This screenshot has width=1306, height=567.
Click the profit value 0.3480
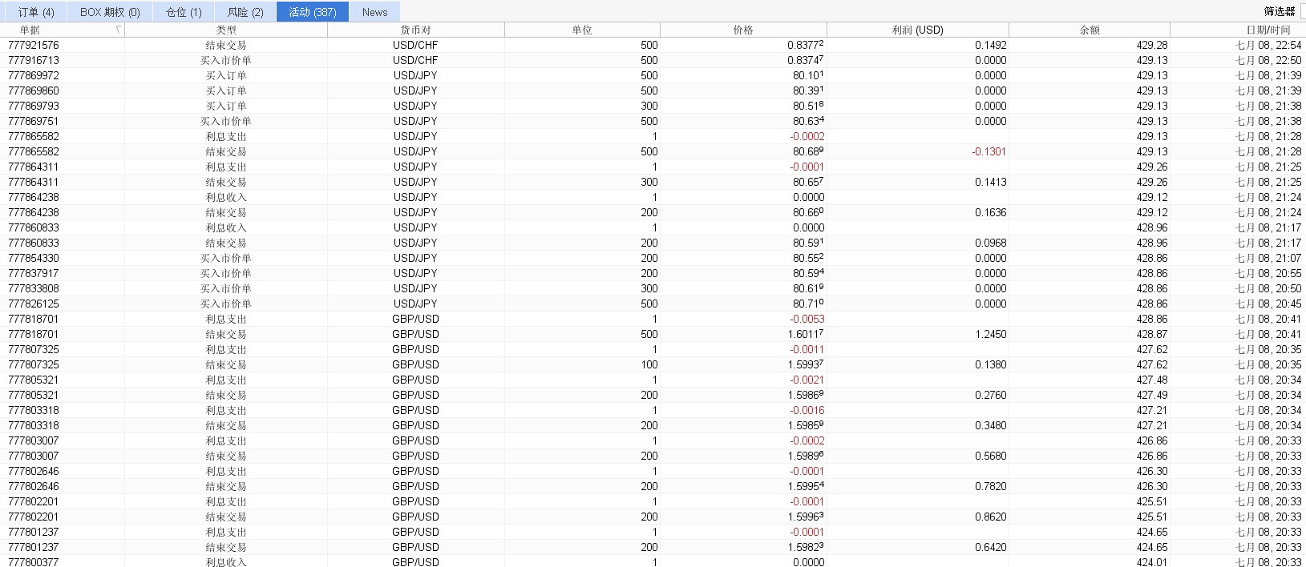[x=990, y=426]
